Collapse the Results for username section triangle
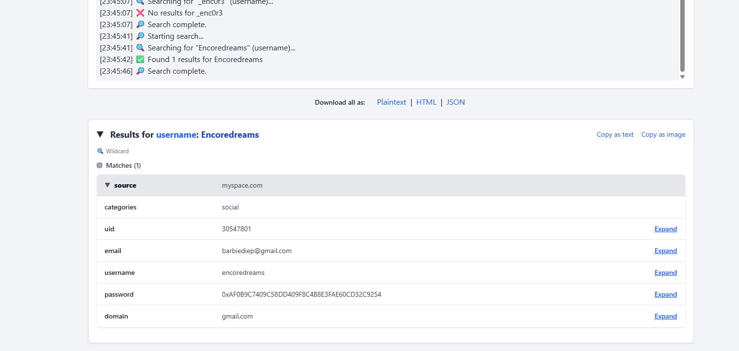The width and height of the screenshot is (739, 351). coord(100,134)
